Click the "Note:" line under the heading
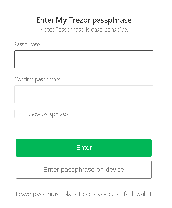 point(84,30)
